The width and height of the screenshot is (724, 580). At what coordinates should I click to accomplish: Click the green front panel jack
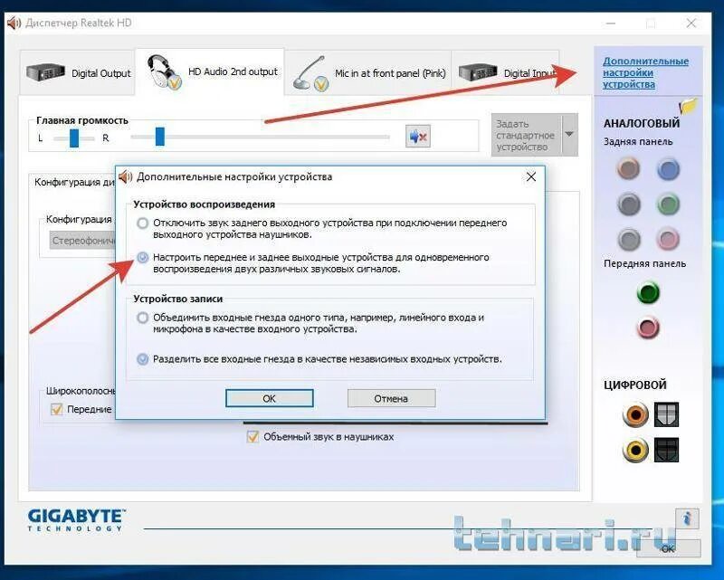648,293
